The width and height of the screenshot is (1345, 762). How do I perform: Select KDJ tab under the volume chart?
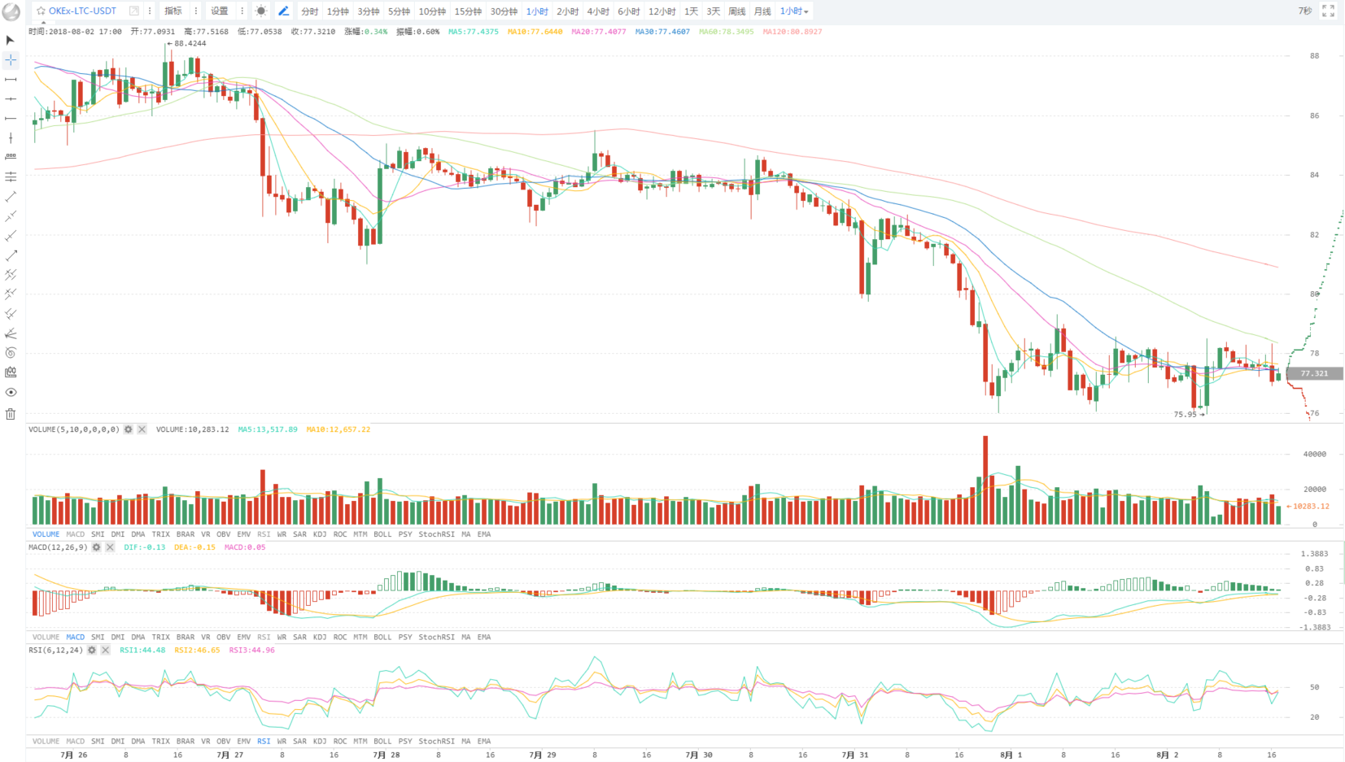320,534
